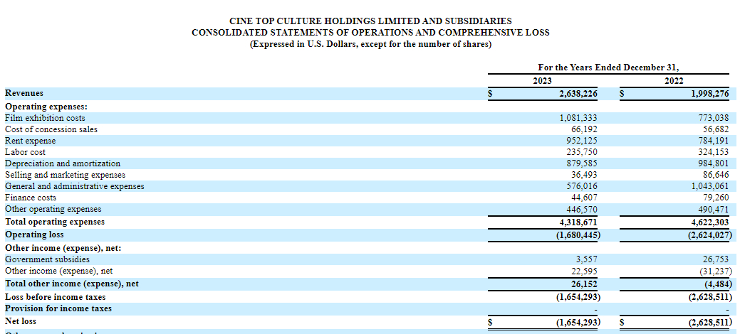
Task: Select the value 879,585
Action: coord(581,163)
